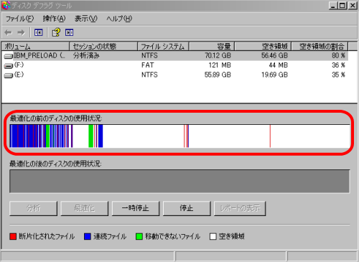Screen dimensions: 359x262
Task: Sort by セッションの状態 column header
Action: point(103,46)
